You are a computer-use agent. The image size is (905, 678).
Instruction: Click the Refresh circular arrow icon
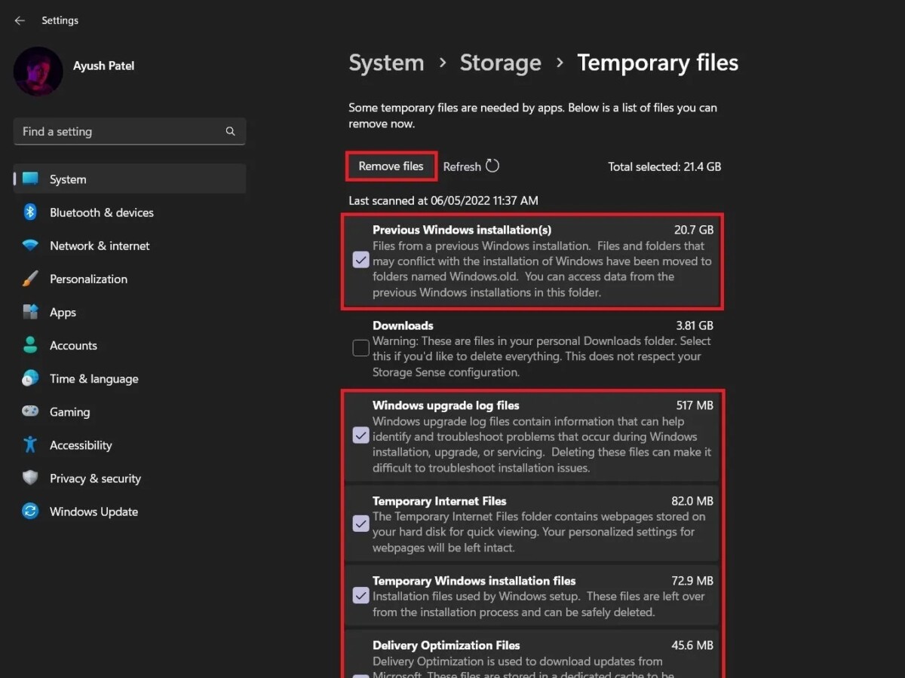pos(492,166)
